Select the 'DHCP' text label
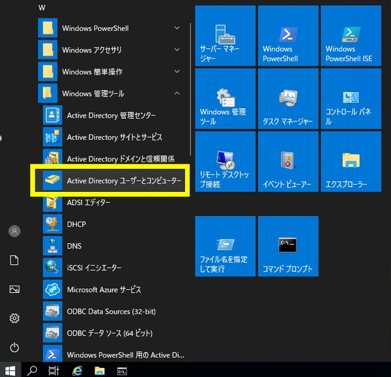 pos(76,224)
